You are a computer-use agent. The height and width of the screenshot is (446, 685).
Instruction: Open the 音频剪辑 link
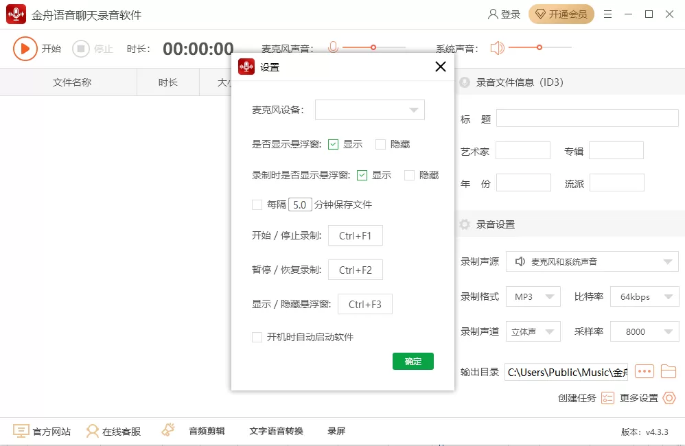207,431
